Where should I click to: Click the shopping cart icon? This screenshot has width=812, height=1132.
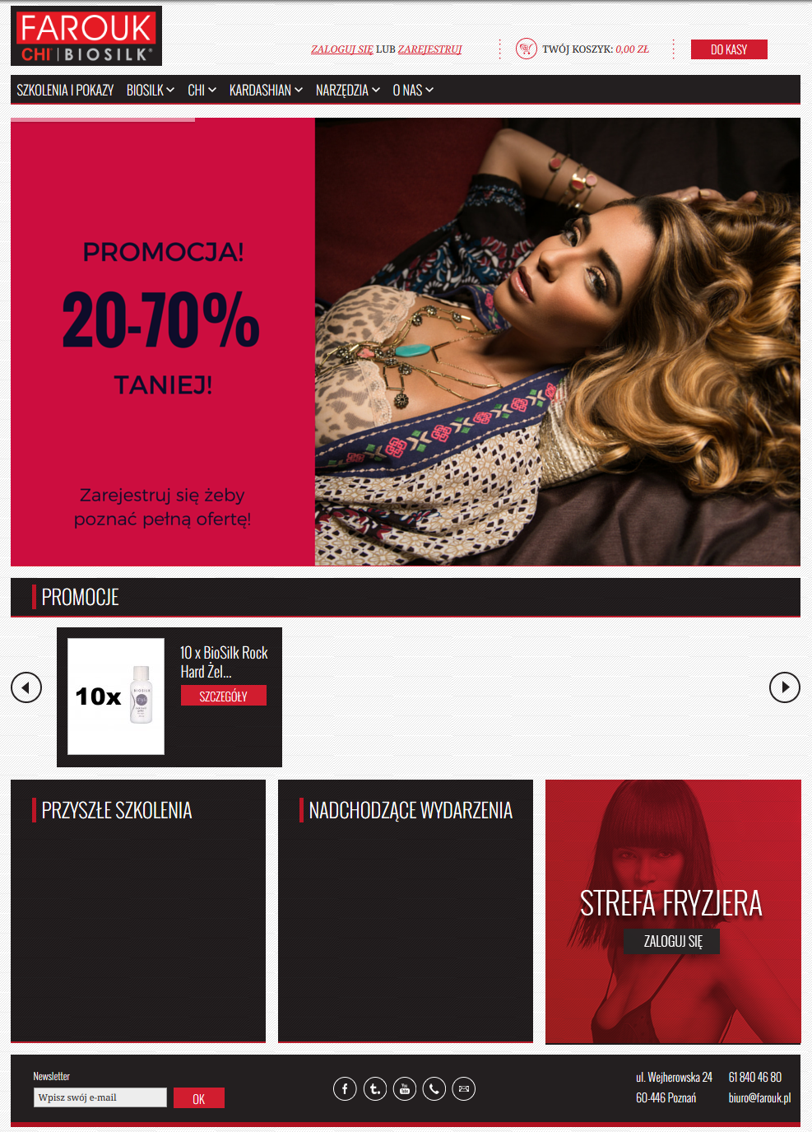pyautogui.click(x=527, y=49)
